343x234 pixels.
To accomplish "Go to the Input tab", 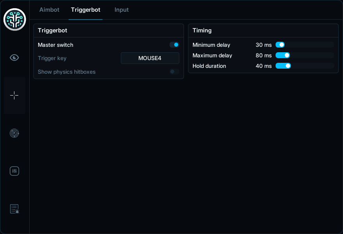I will (122, 10).
